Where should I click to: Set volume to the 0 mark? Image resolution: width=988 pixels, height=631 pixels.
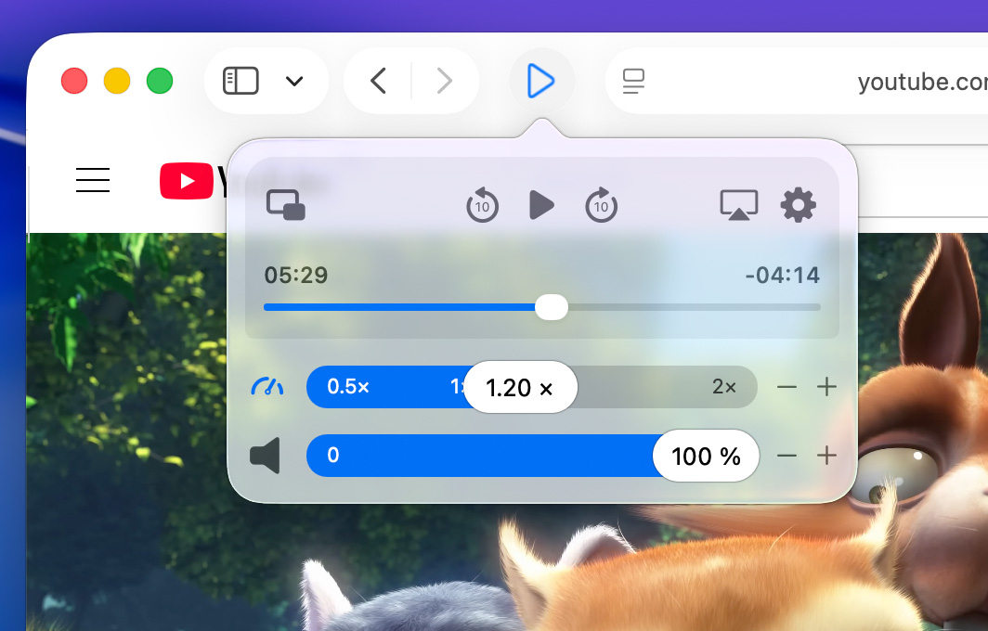pos(332,455)
